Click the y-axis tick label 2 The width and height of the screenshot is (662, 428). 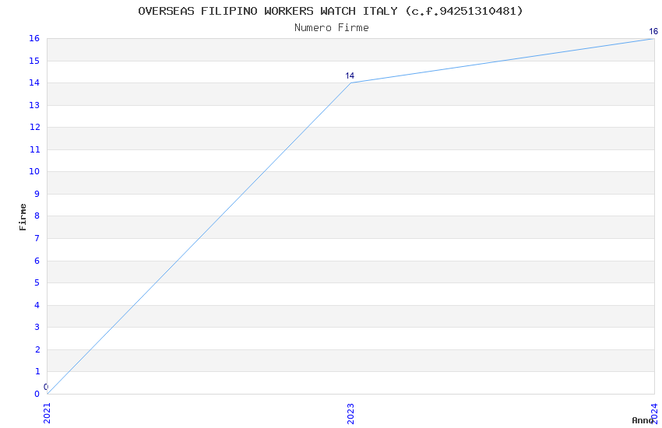click(37, 349)
